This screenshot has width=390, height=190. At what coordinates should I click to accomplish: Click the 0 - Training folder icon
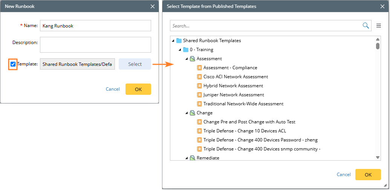pos(186,50)
